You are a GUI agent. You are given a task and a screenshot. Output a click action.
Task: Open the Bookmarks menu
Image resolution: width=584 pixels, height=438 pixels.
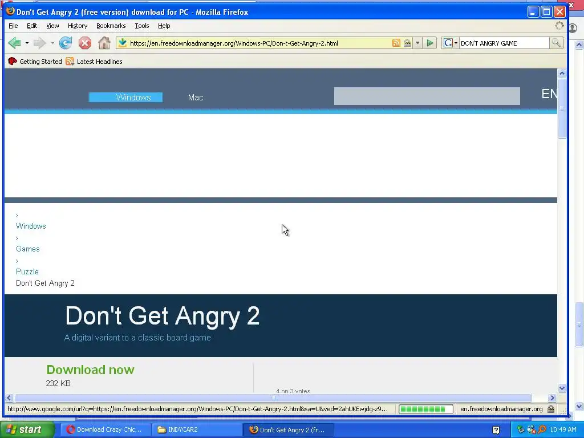(111, 26)
